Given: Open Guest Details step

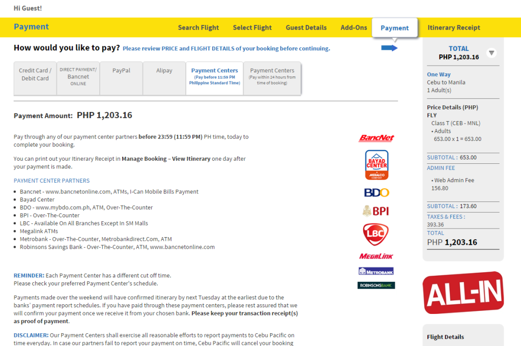Looking at the screenshot, I should [x=306, y=27].
